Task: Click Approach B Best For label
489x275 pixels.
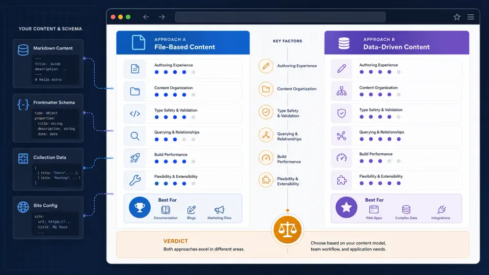Action: (374, 200)
